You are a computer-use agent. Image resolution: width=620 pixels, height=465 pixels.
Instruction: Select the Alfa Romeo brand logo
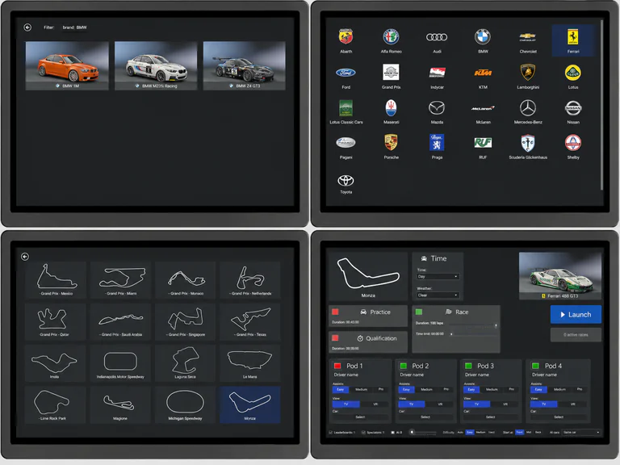(x=391, y=37)
